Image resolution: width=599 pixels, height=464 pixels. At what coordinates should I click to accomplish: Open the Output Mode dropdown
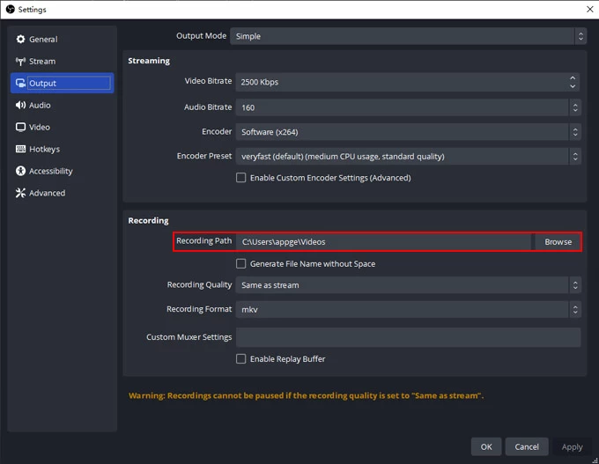pyautogui.click(x=408, y=36)
